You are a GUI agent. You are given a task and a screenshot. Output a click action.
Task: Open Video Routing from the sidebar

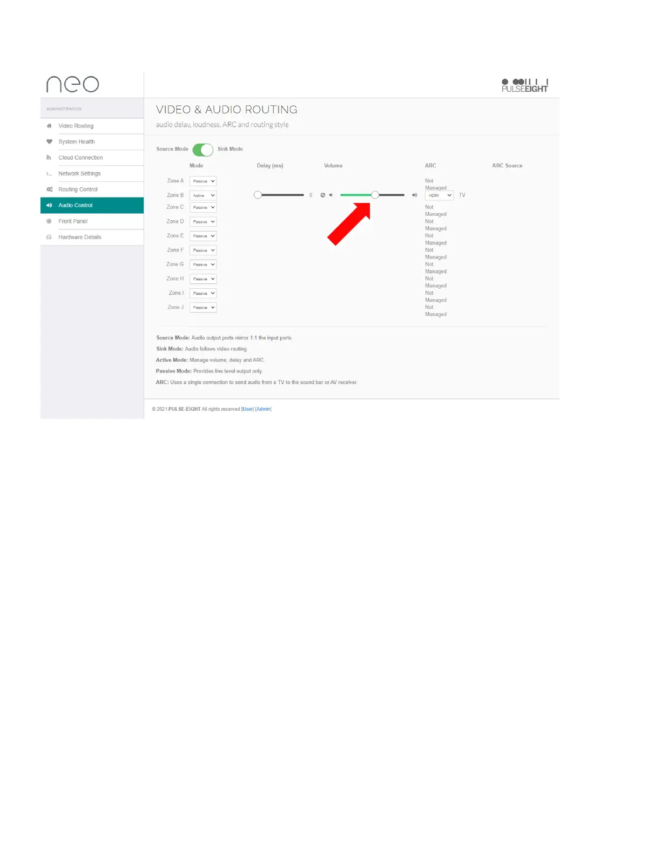pos(92,126)
